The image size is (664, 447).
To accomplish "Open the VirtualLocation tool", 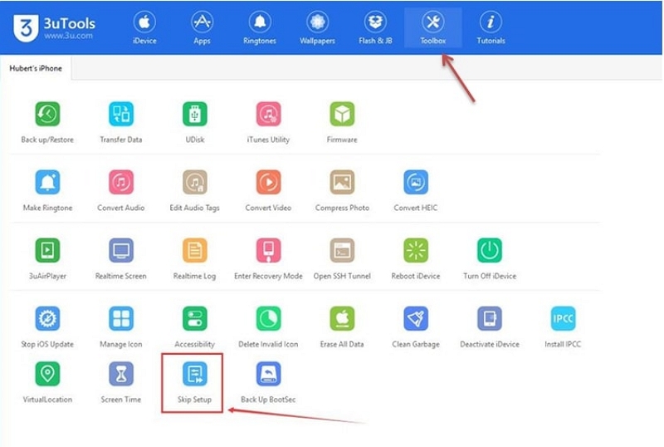I will (47, 375).
